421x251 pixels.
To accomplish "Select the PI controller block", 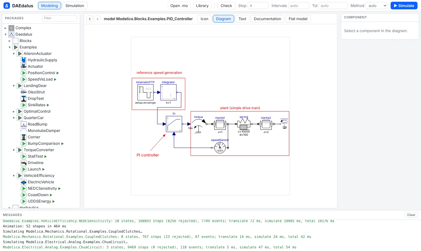I will pos(174,124).
